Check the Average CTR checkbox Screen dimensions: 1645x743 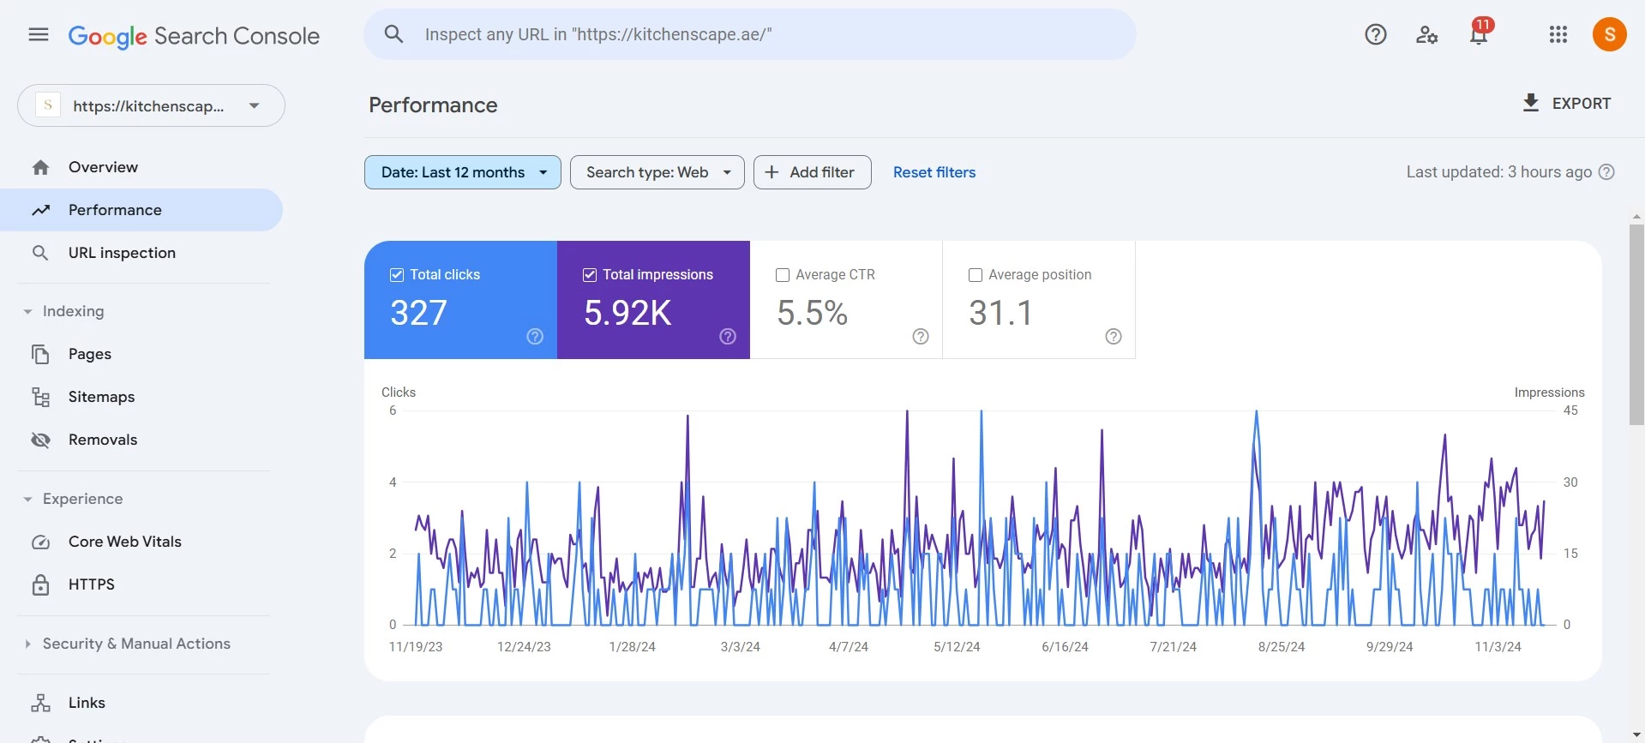tap(783, 275)
